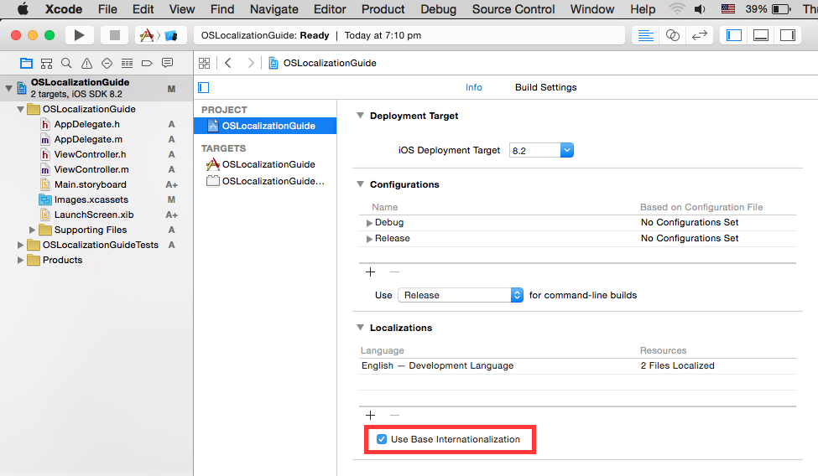Expand the Debug configuration row
The image size is (818, 476).
[369, 223]
